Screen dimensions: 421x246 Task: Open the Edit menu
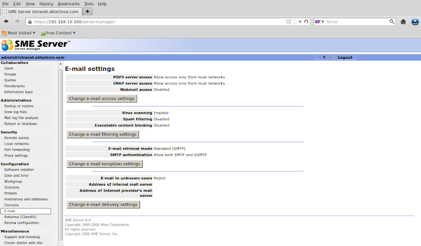click(x=17, y=4)
